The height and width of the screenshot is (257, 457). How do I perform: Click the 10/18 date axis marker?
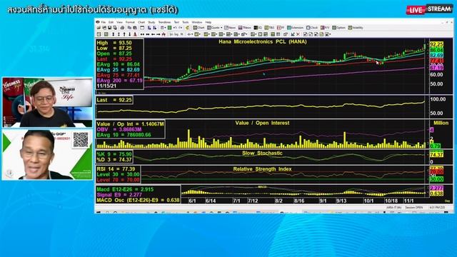pos(391,201)
